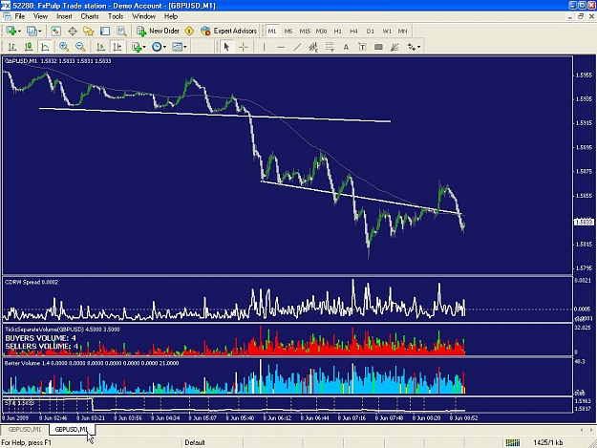The height and width of the screenshot is (448, 597).
Task: Switch chart to line chart mode
Action: click(x=45, y=47)
